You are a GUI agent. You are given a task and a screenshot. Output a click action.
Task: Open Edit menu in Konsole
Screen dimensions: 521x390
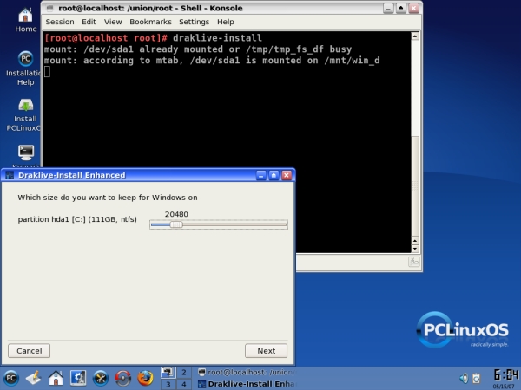(89, 22)
